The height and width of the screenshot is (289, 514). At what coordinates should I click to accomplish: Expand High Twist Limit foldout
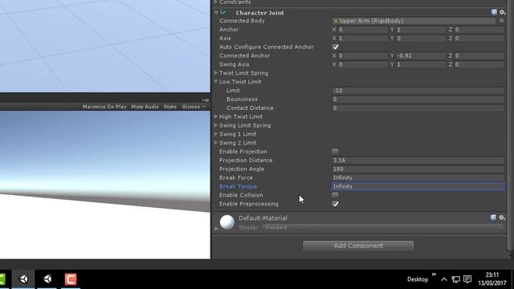pyautogui.click(x=216, y=116)
